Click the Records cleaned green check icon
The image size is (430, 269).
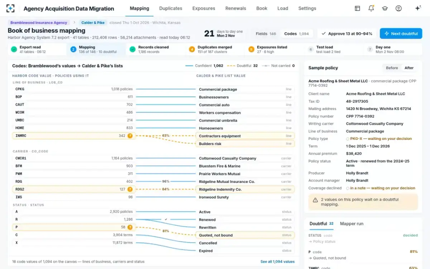point(133,49)
